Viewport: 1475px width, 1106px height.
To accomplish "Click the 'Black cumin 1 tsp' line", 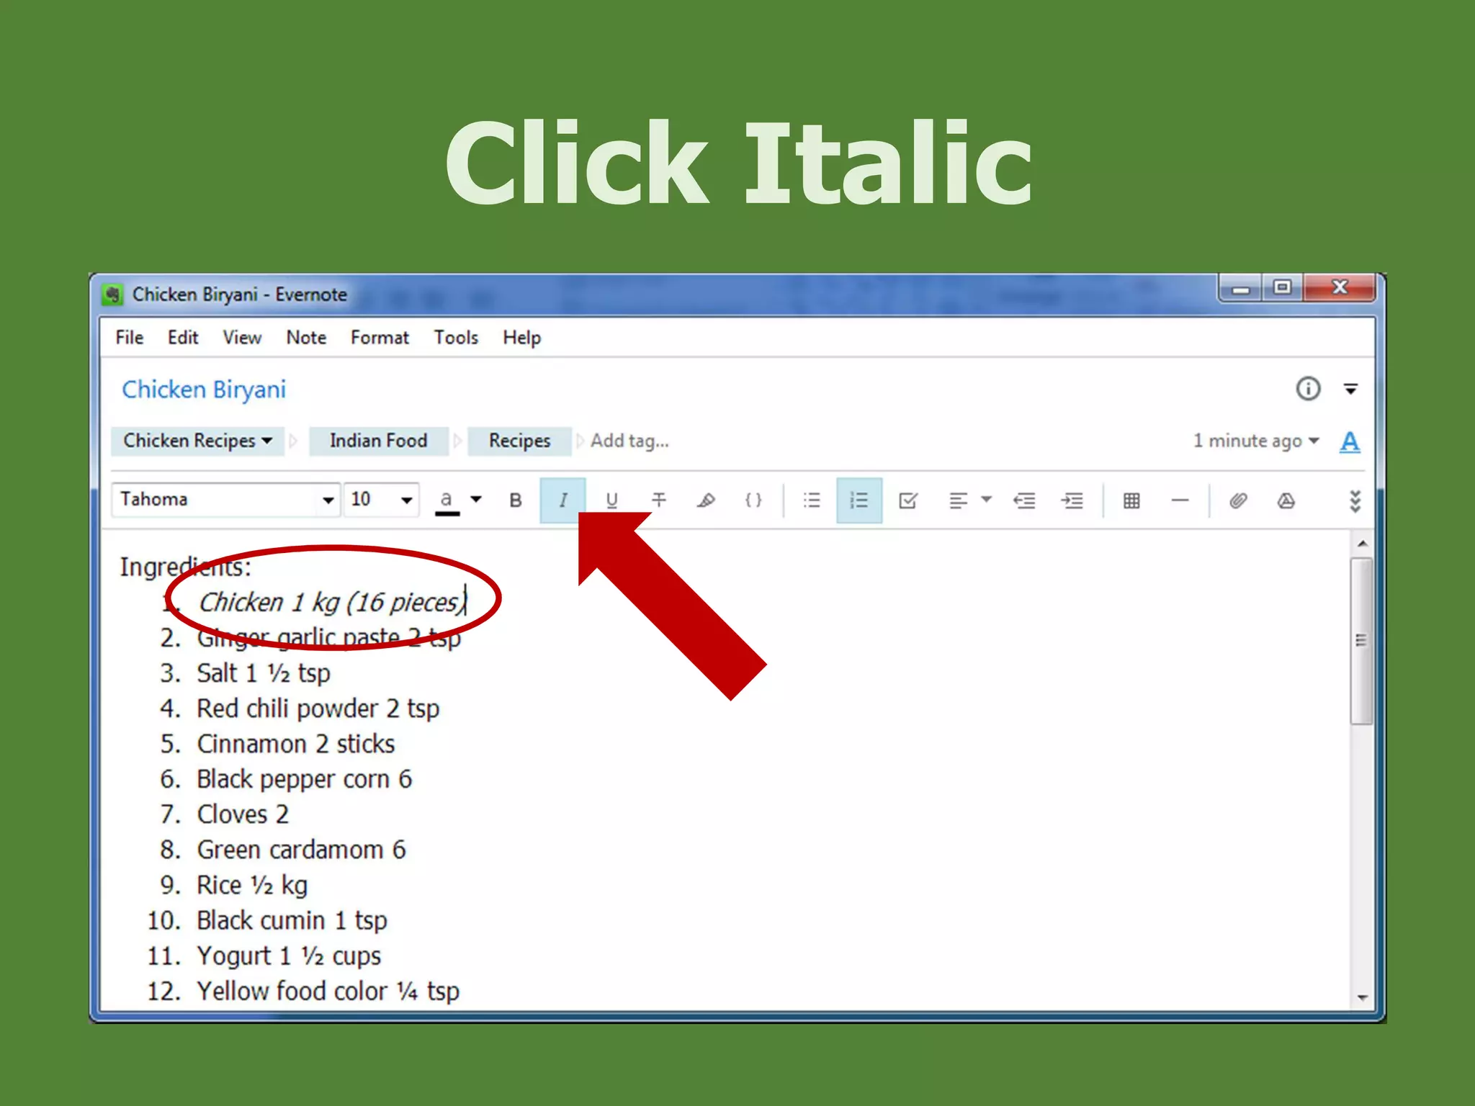I will 292,921.
